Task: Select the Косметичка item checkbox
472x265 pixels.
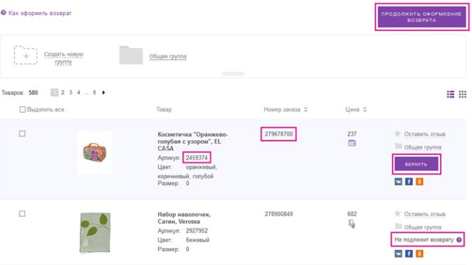Action: click(22, 134)
